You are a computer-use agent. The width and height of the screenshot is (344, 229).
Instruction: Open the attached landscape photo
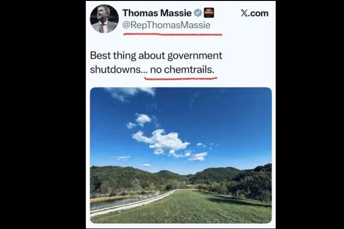tap(181, 155)
